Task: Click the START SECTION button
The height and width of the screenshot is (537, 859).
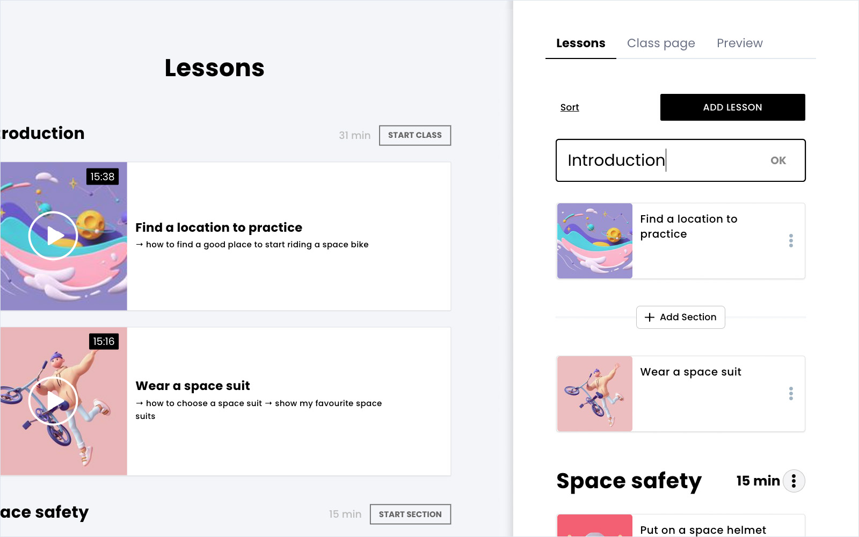Action: click(x=410, y=514)
